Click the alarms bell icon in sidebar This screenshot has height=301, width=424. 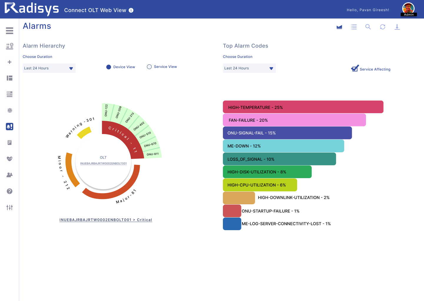tap(9, 126)
